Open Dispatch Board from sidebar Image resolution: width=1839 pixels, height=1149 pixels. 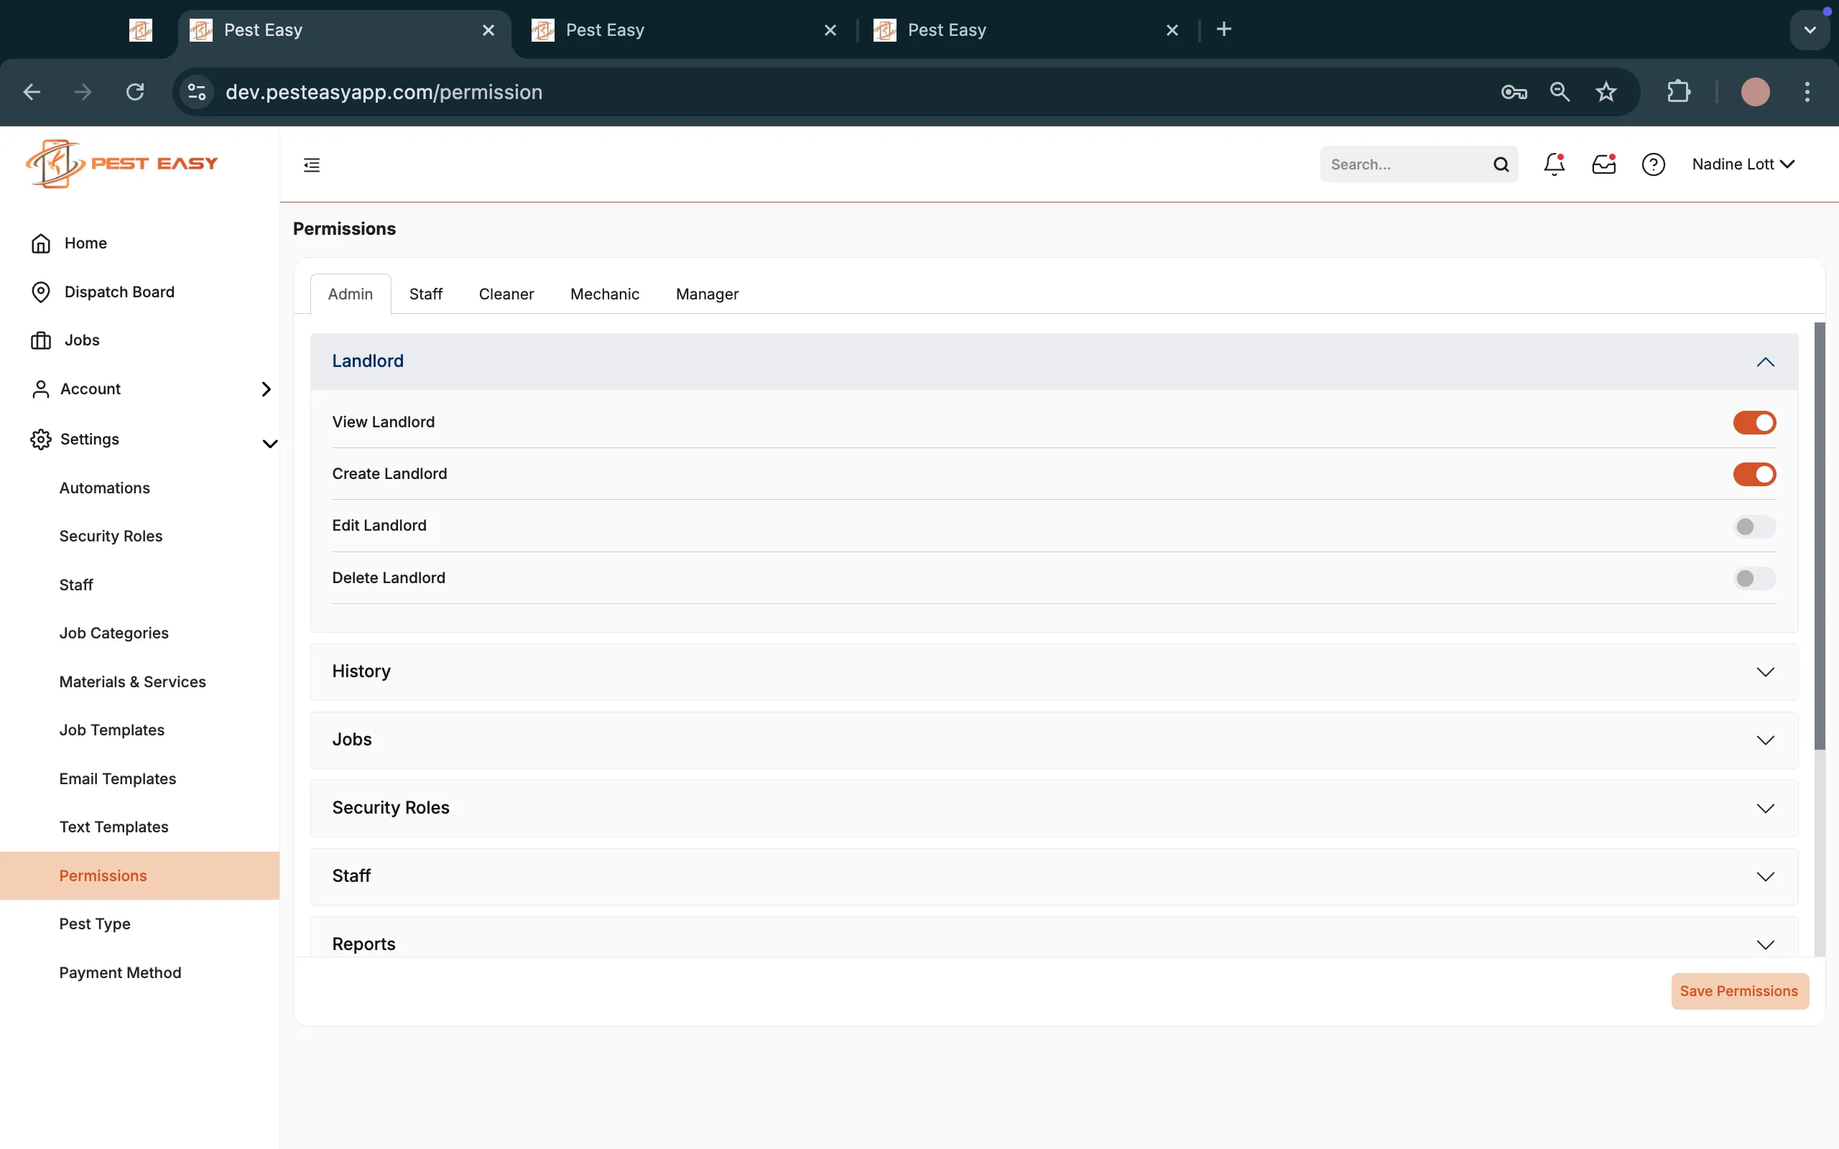point(119,292)
